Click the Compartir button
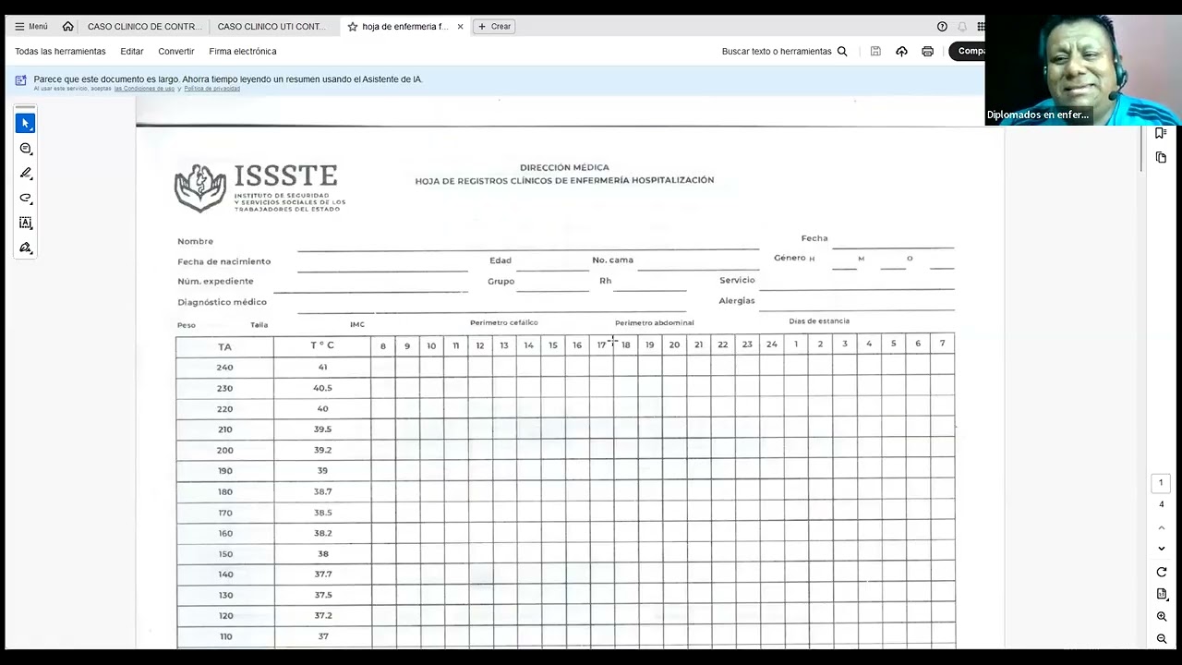 coord(967,52)
